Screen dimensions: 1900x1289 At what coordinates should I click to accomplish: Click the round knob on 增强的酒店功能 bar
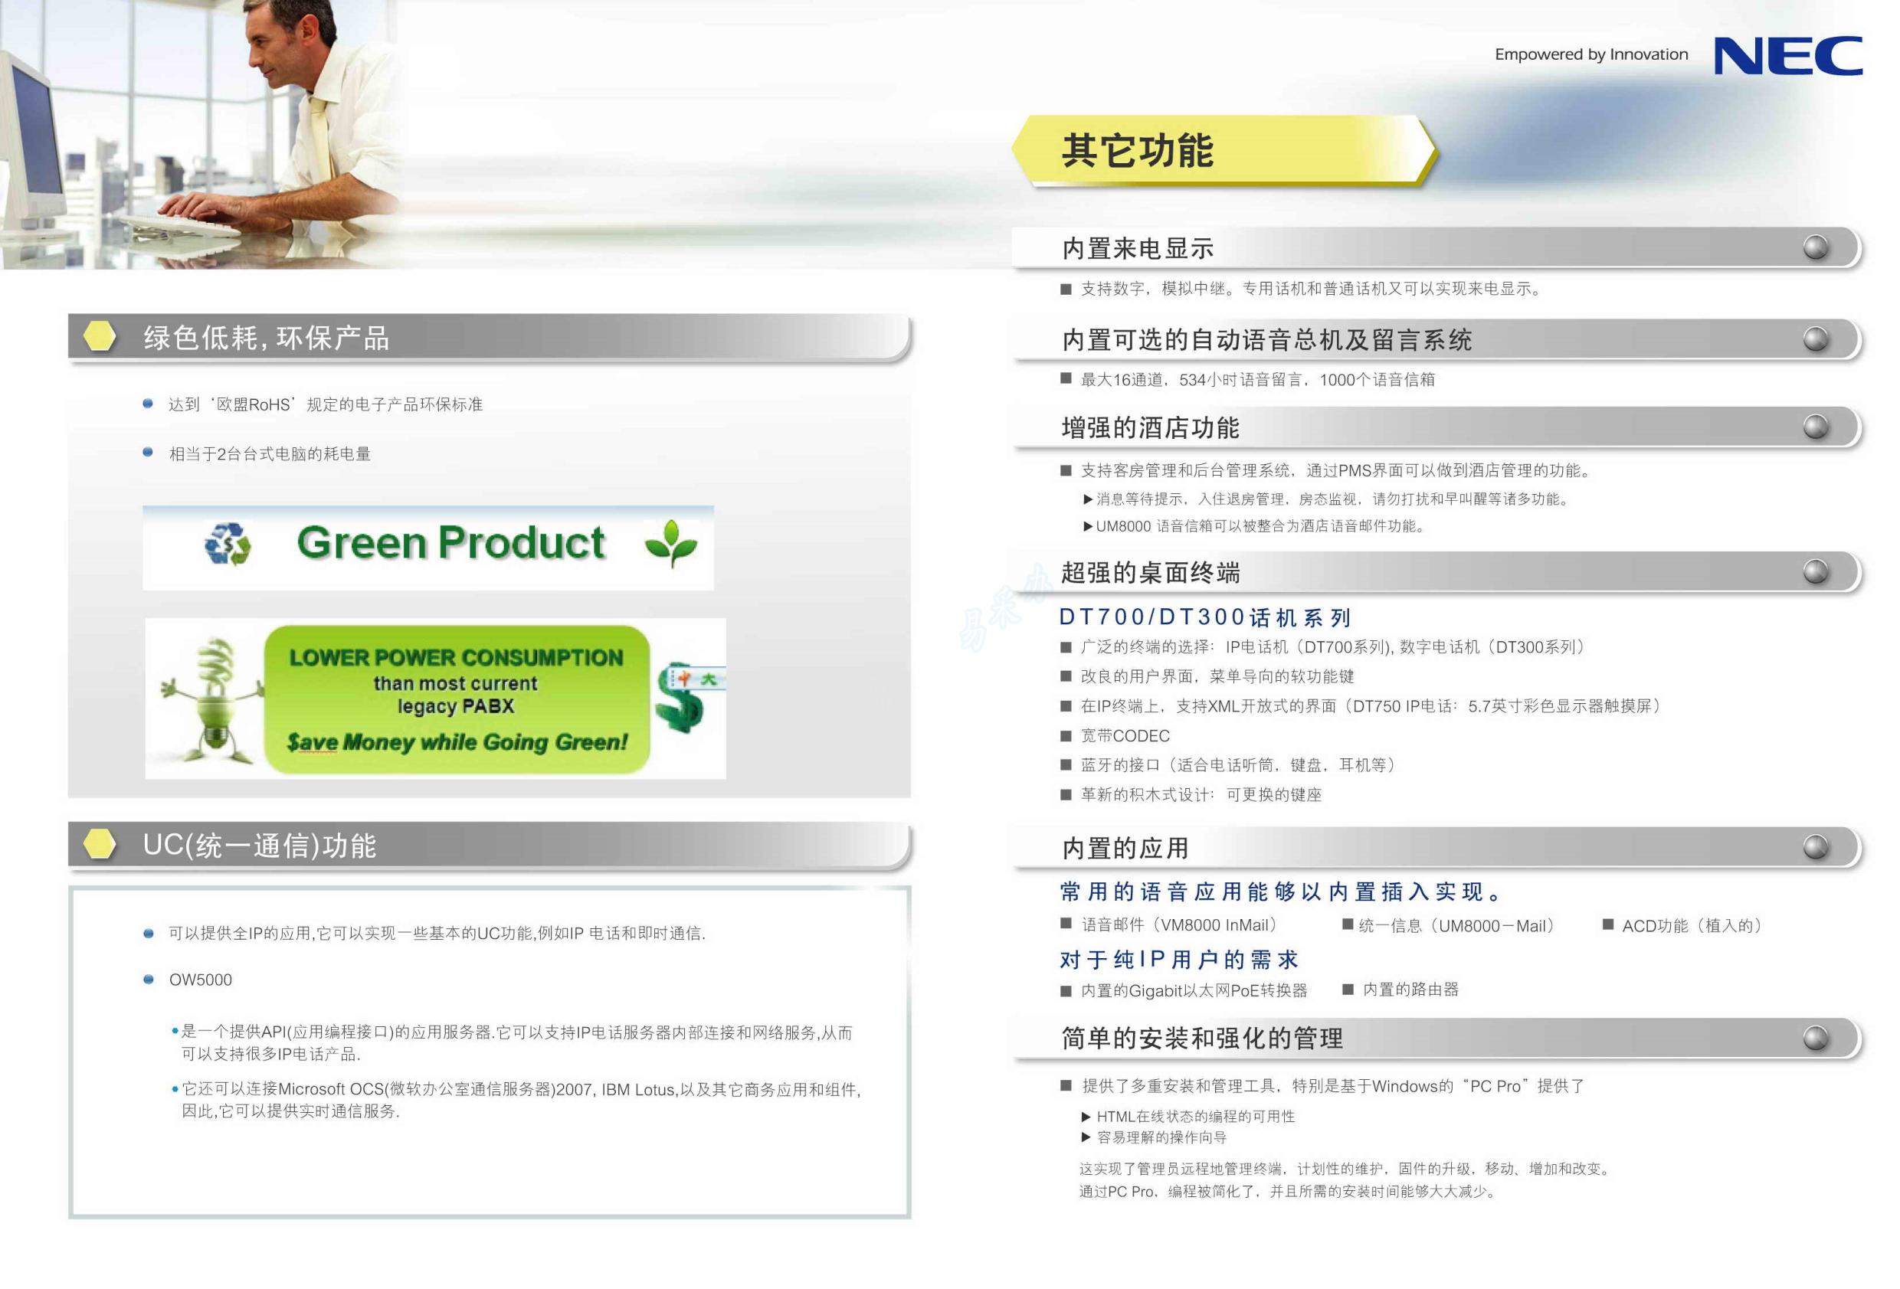click(1816, 426)
